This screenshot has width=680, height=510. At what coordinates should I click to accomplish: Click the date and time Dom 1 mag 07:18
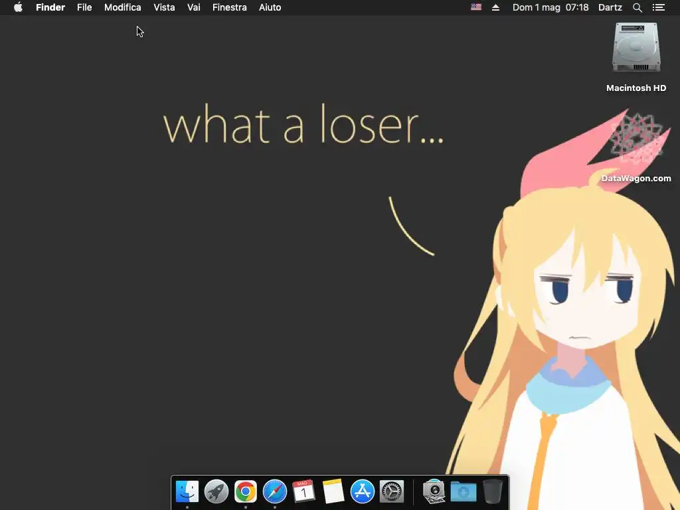[551, 7]
